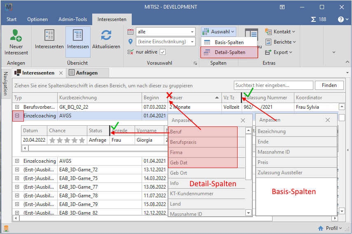Image resolution: width=352 pixels, height=234 pixels.
Task: Close the Interessenten document tab
Action: pos(60,73)
